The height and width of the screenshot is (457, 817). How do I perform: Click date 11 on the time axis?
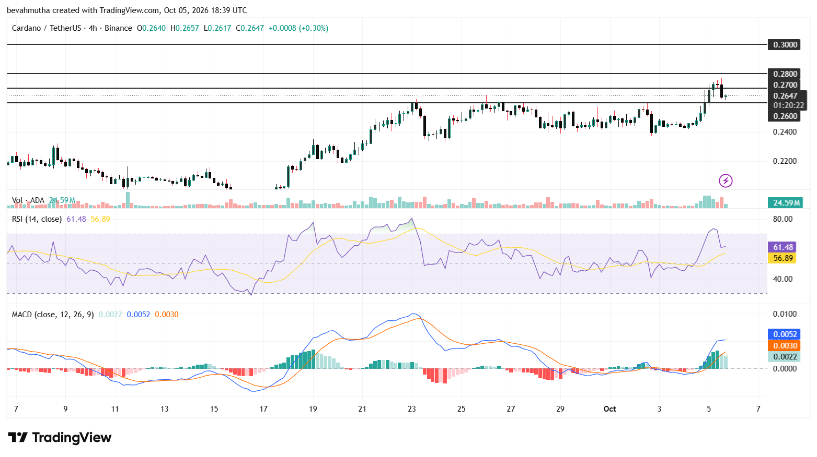115,409
